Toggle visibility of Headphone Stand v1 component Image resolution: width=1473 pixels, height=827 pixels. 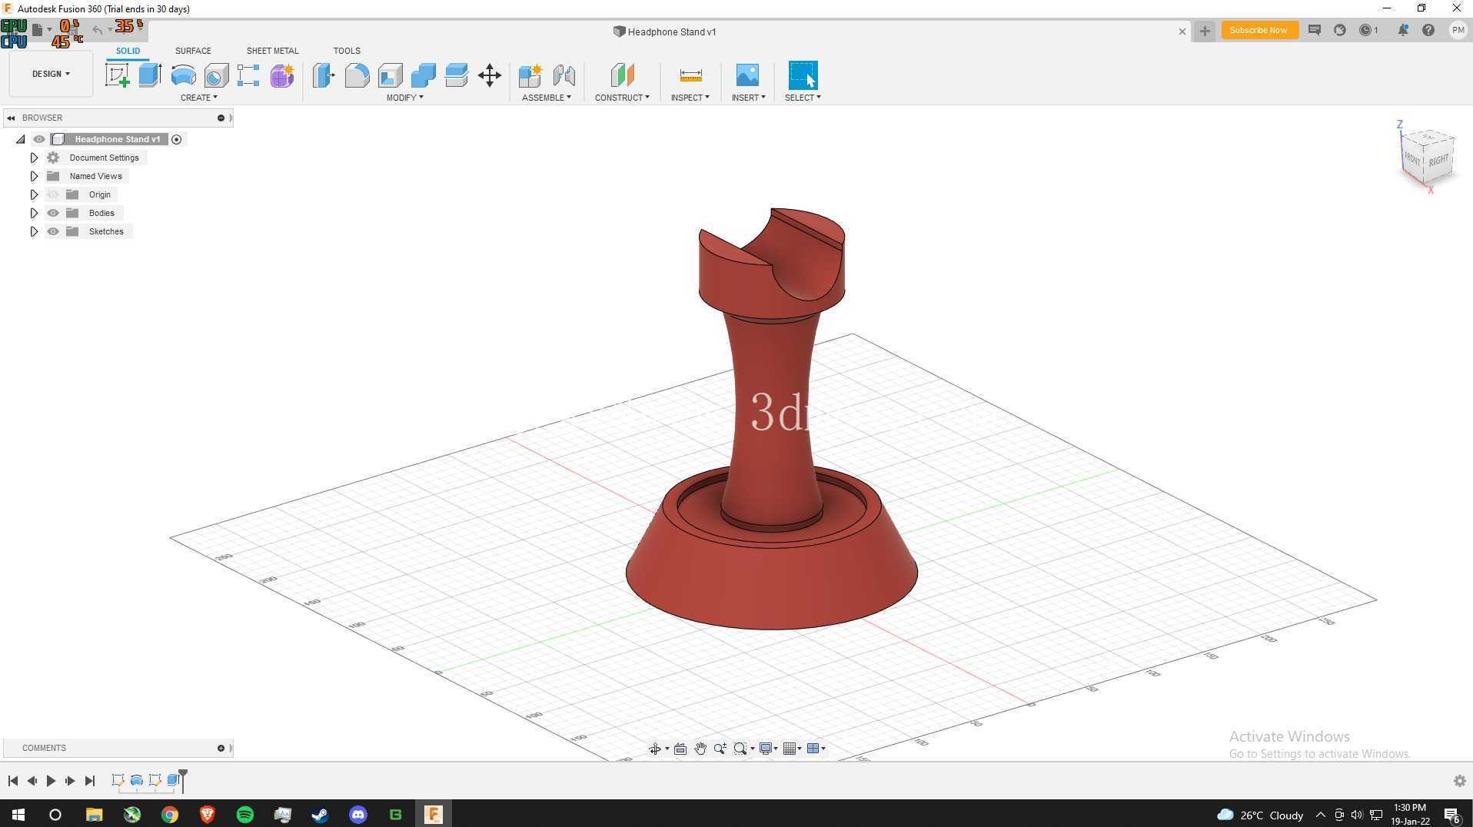(39, 139)
